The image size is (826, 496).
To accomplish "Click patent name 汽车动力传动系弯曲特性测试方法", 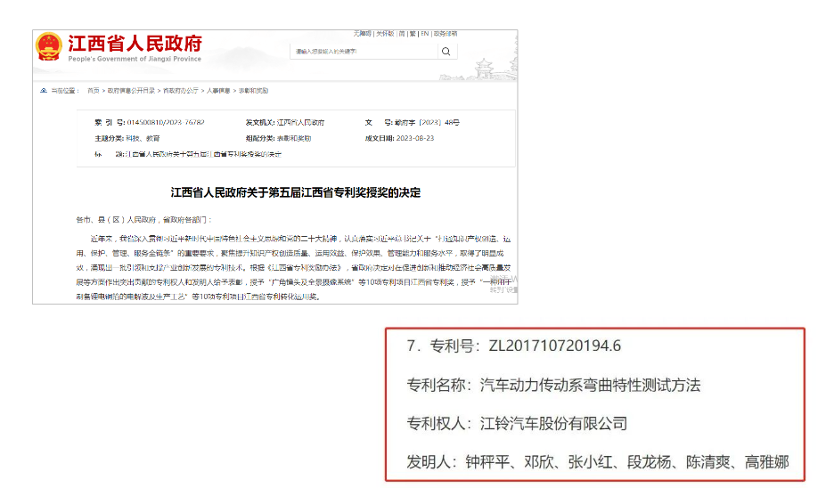I will pos(590,385).
